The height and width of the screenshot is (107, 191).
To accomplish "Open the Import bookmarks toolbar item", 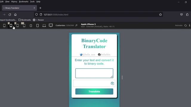I will coord(8,20).
